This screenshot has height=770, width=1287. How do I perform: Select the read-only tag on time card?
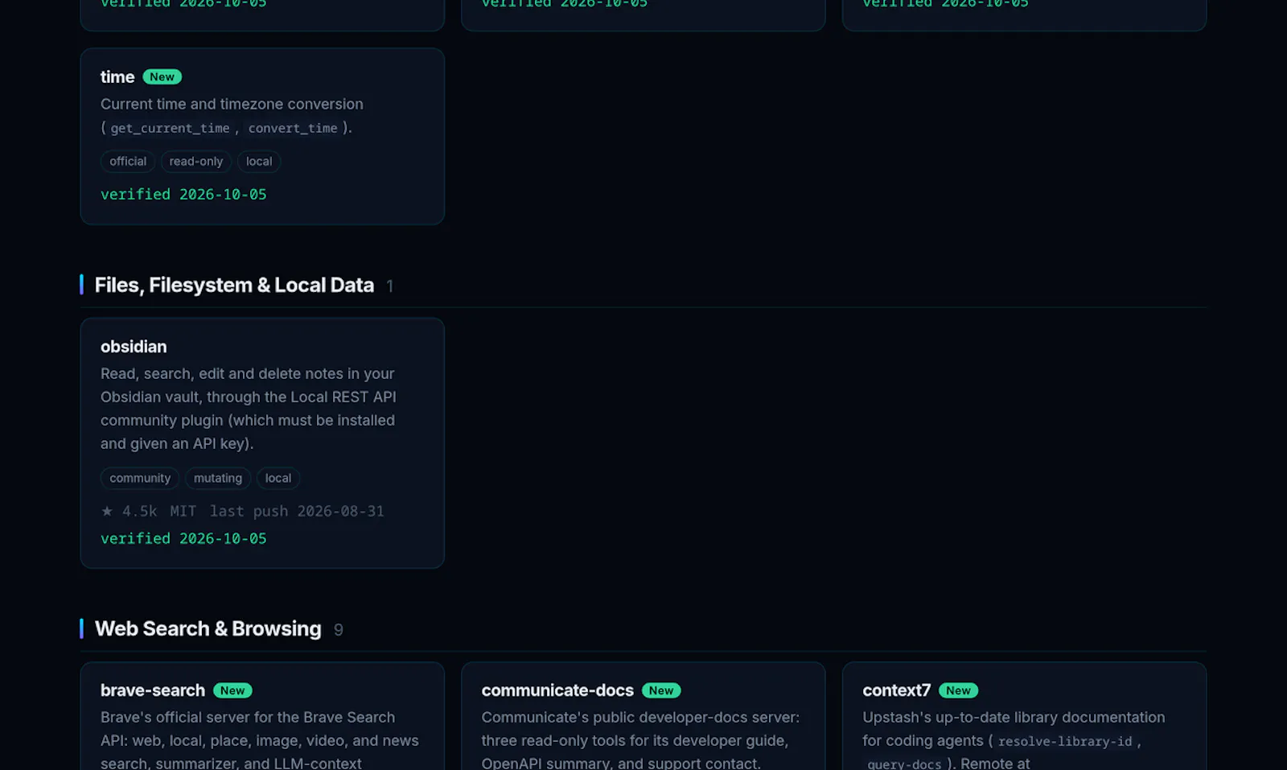point(196,162)
